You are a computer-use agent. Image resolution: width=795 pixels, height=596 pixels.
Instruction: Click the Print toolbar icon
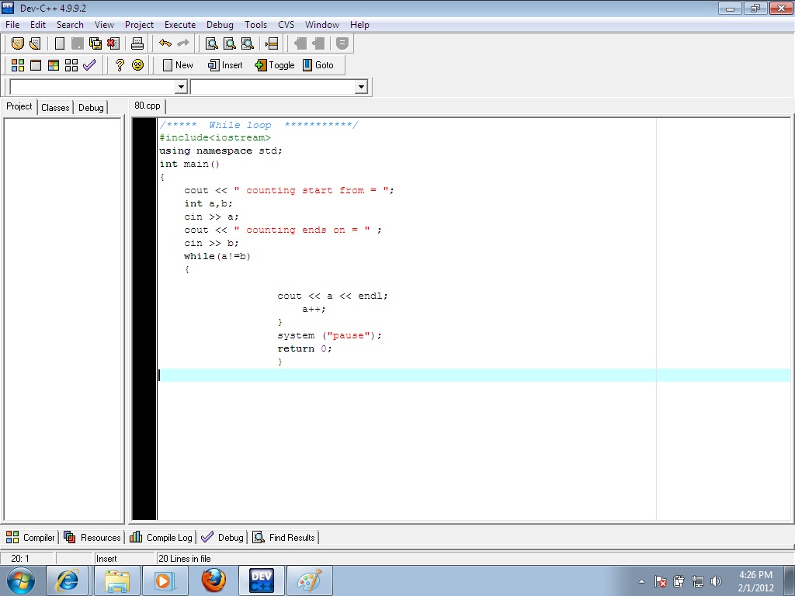pos(137,43)
